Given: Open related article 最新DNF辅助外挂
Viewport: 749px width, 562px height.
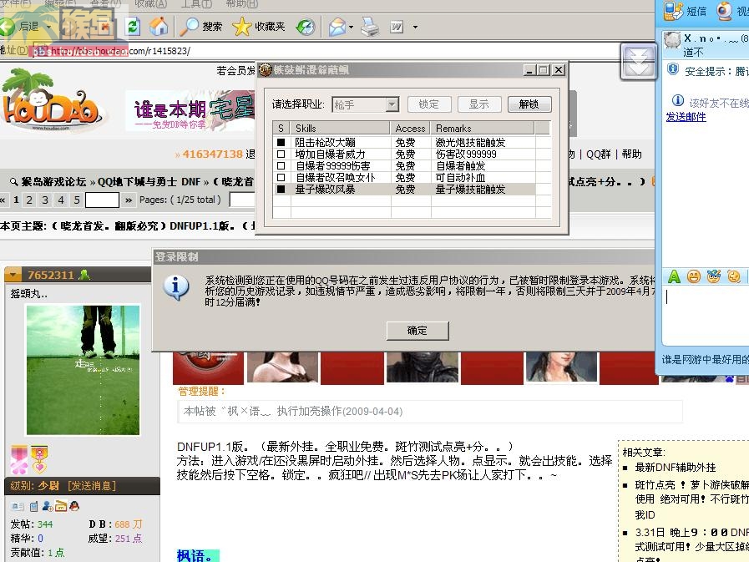Looking at the screenshot, I should click(676, 468).
